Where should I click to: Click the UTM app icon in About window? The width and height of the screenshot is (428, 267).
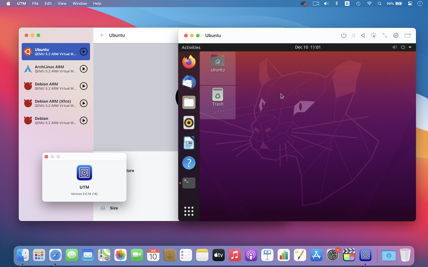pyautogui.click(x=84, y=173)
